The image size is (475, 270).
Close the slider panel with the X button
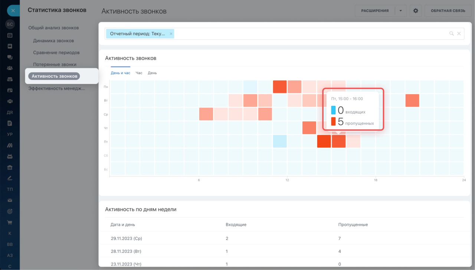(13, 10)
